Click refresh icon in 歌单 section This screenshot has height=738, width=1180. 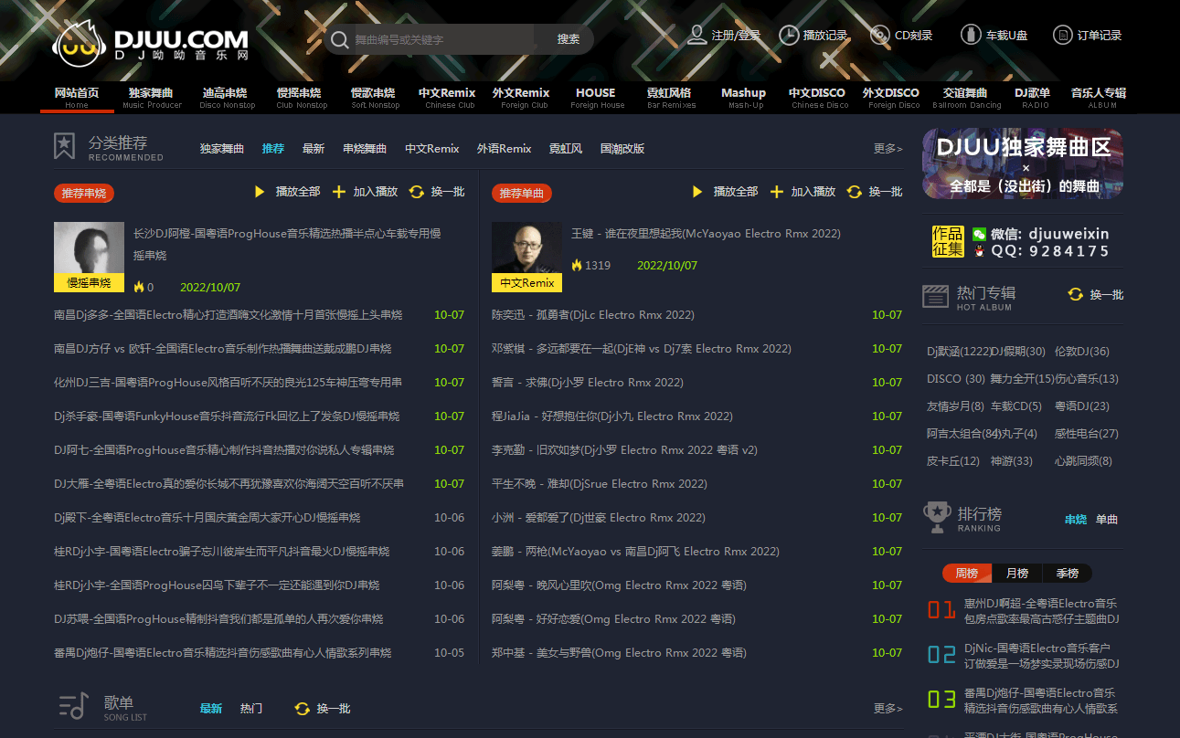point(303,709)
